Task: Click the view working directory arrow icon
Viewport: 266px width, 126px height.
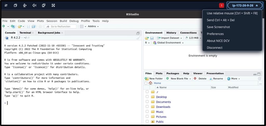Action: [x=28, y=38]
